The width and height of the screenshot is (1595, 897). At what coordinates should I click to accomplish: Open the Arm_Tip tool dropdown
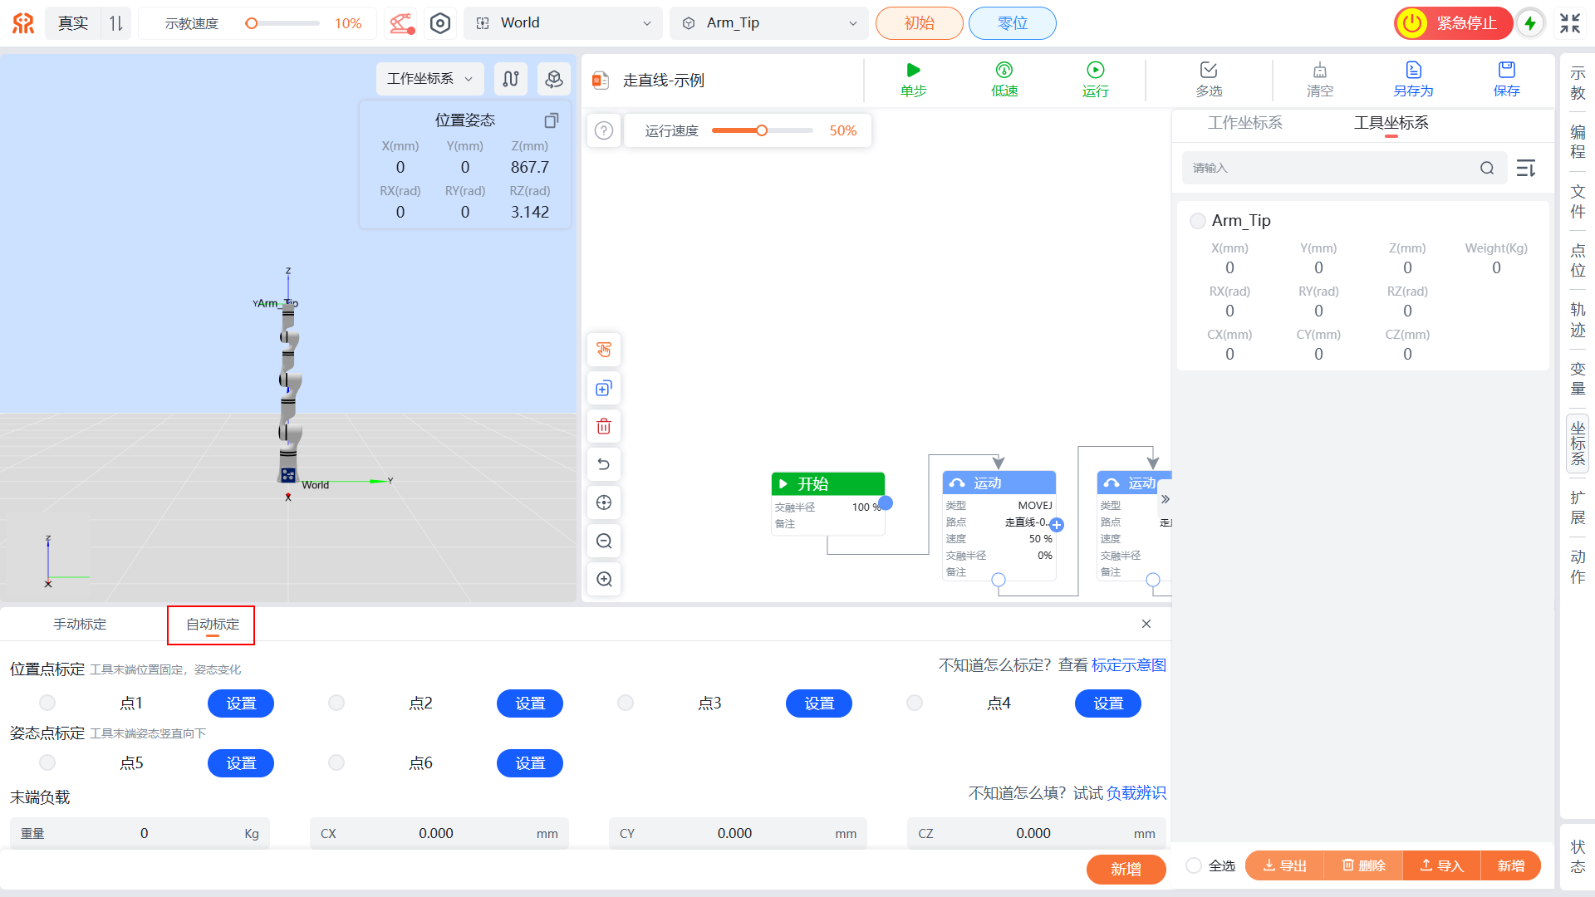[769, 23]
